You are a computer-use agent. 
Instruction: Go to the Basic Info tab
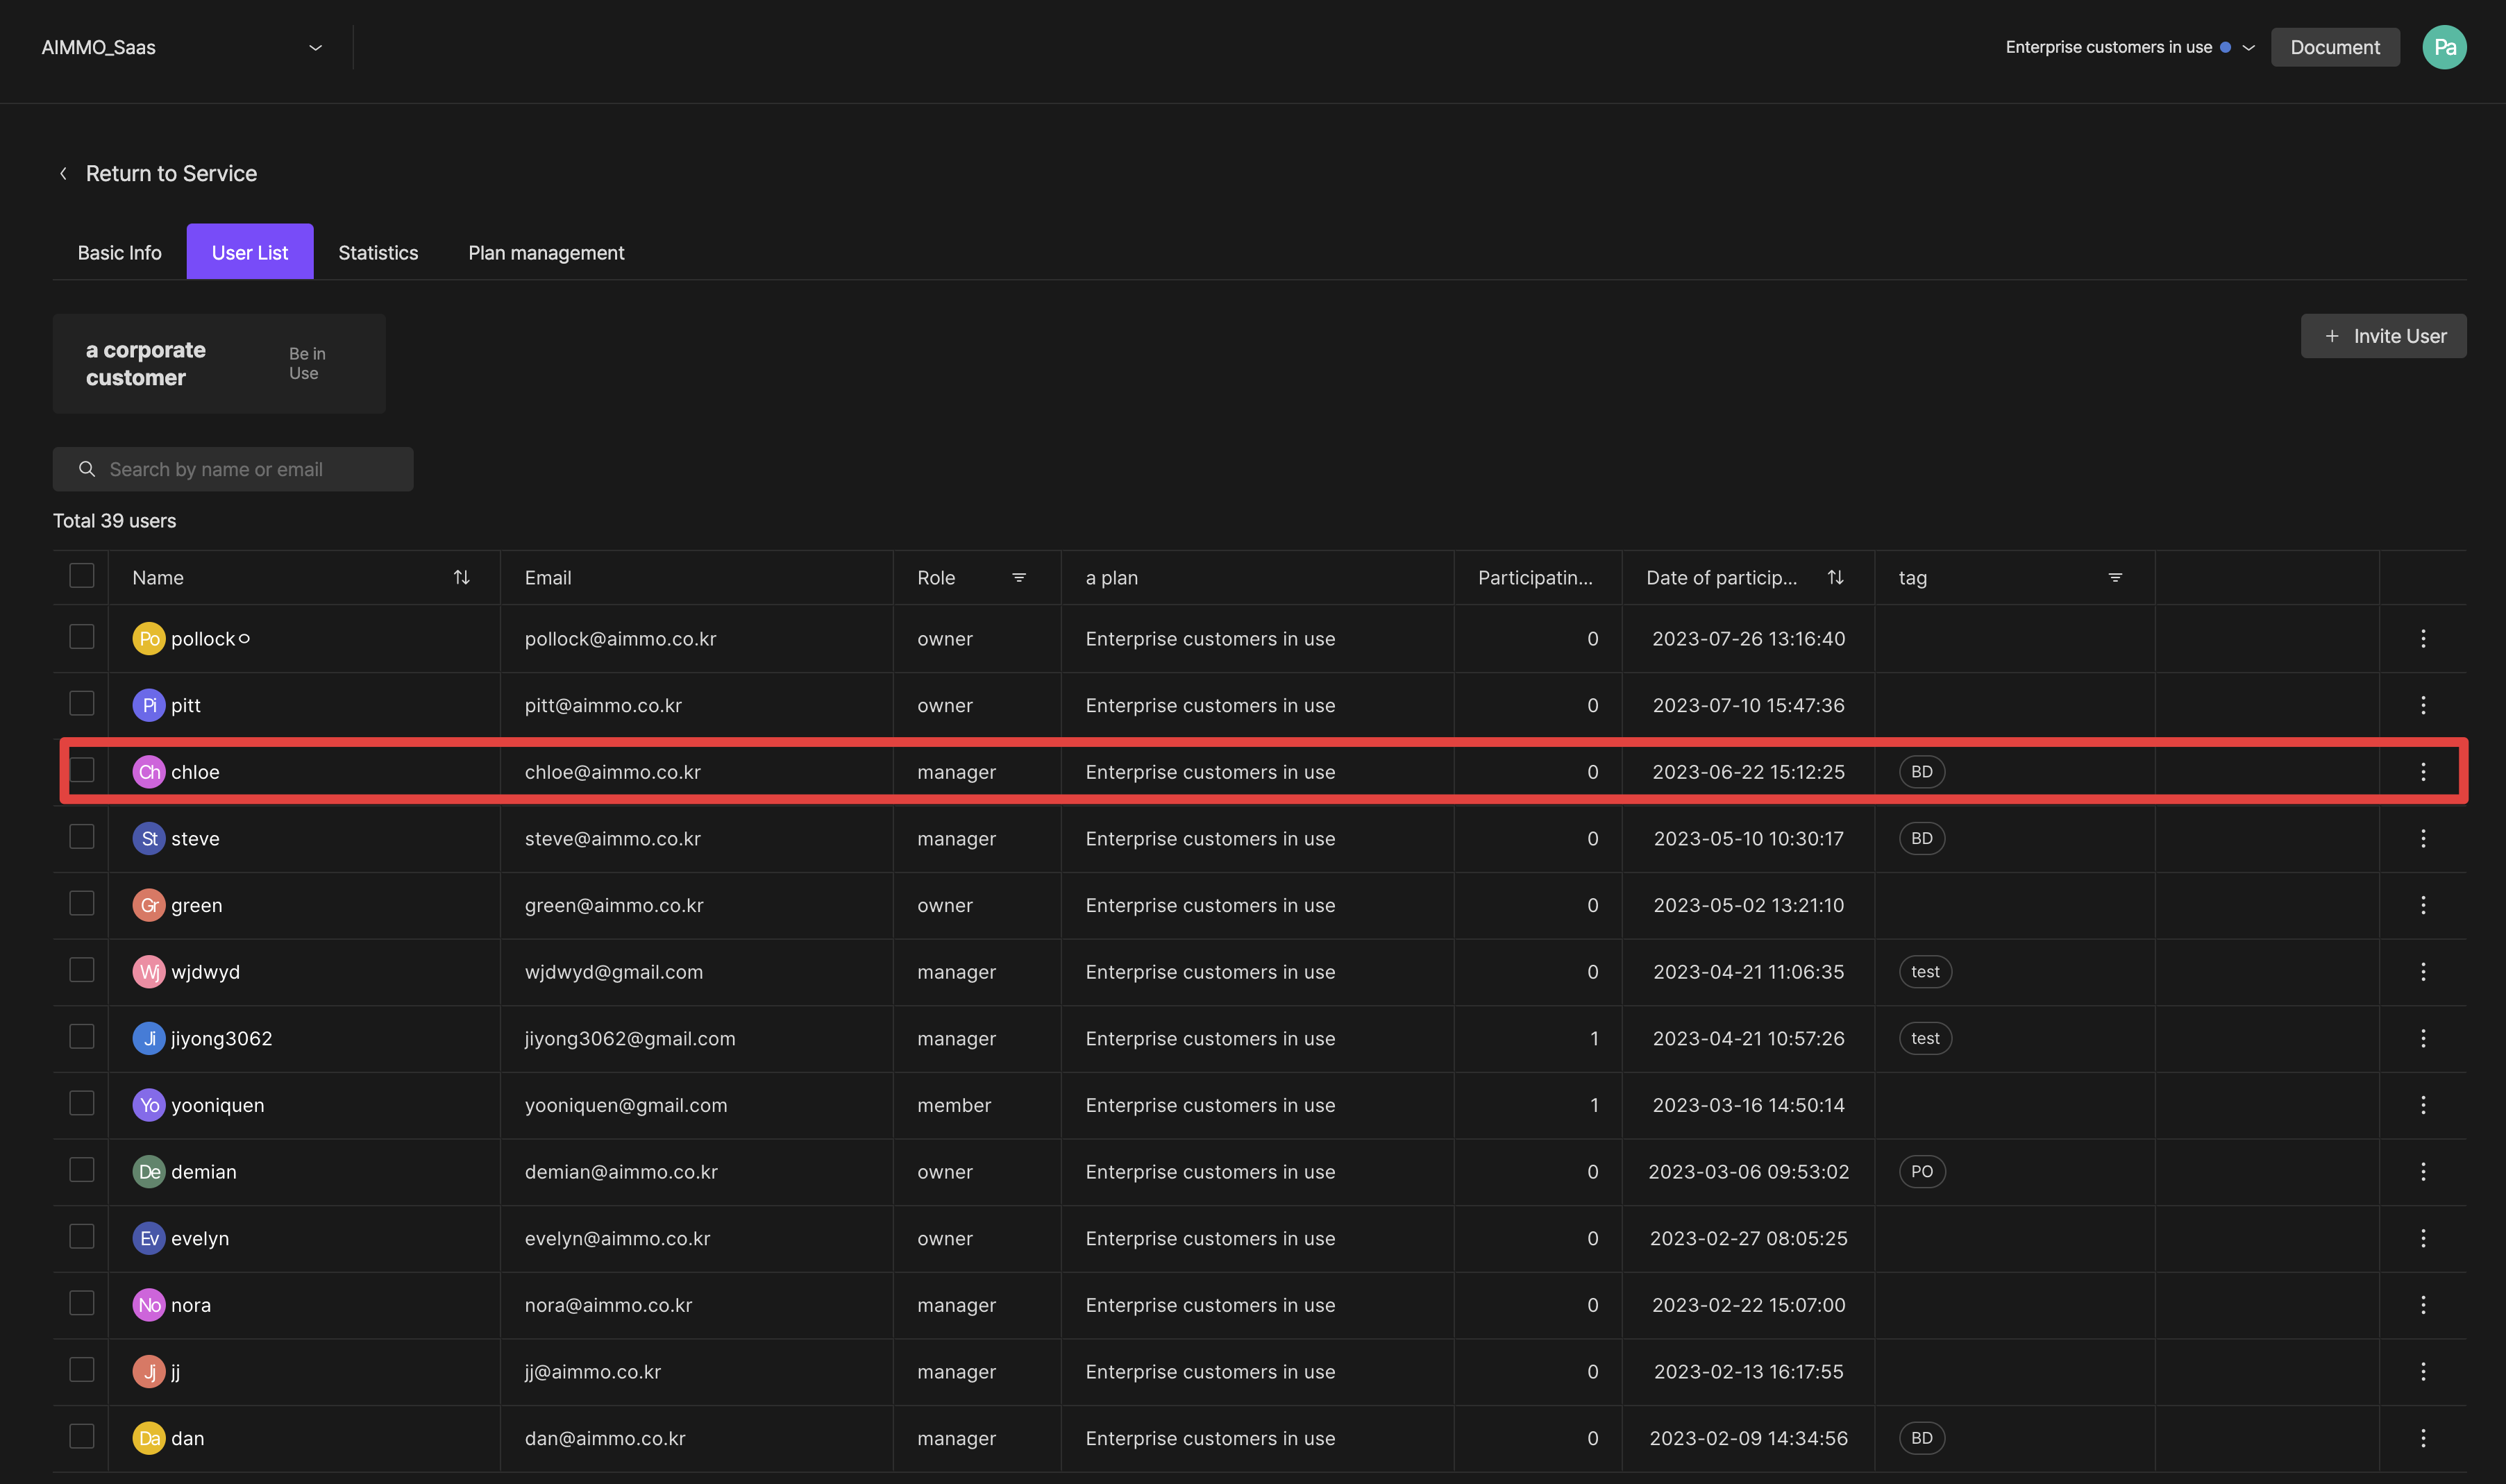(x=119, y=252)
